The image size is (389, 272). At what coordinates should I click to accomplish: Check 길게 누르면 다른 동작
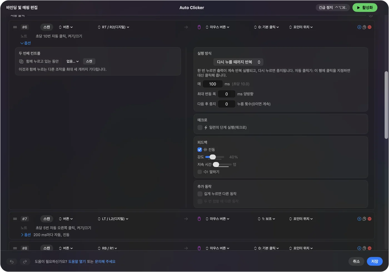[x=200, y=194]
